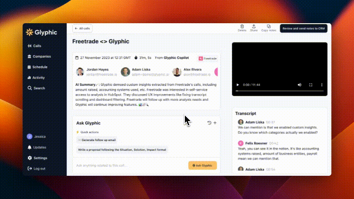354x199 pixels.
Task: Open the Settings page
Action: click(37, 158)
